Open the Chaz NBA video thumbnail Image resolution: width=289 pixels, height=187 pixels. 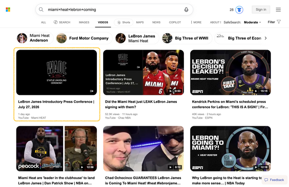[x=144, y=72]
